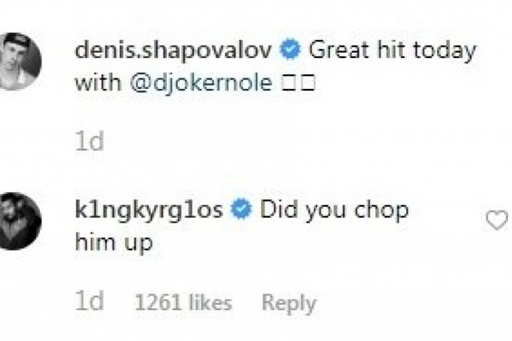View the 1261 likes list
Screen dimensions: 512x341
pyautogui.click(x=183, y=302)
